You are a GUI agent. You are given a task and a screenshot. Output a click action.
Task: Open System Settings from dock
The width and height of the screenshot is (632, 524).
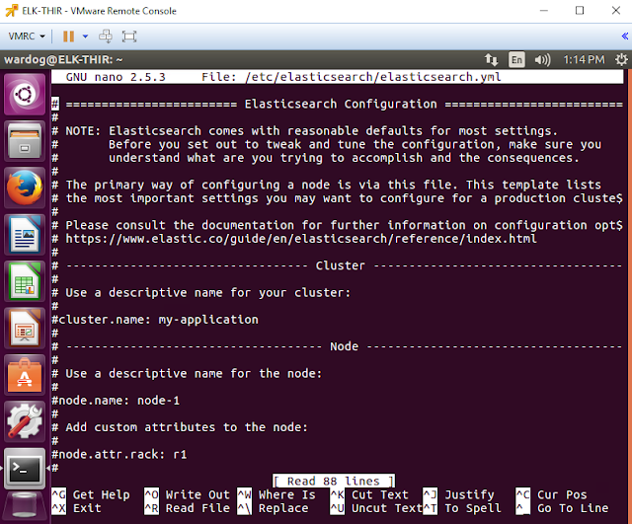pyautogui.click(x=25, y=421)
